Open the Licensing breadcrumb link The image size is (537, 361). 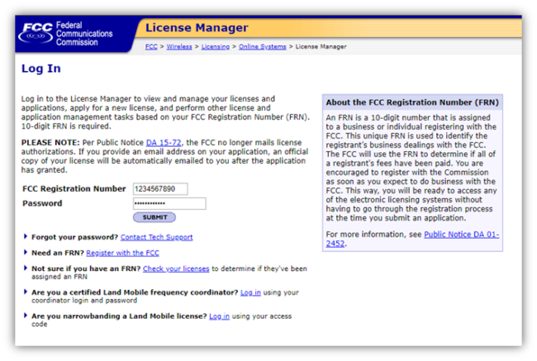click(215, 47)
